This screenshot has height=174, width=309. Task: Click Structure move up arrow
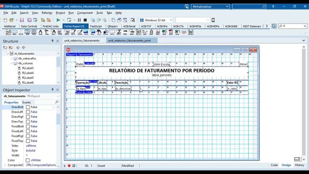(x=18, y=47)
